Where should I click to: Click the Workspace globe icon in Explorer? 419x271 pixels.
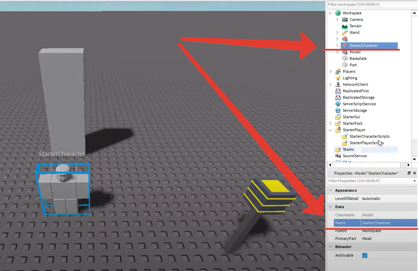click(x=338, y=13)
